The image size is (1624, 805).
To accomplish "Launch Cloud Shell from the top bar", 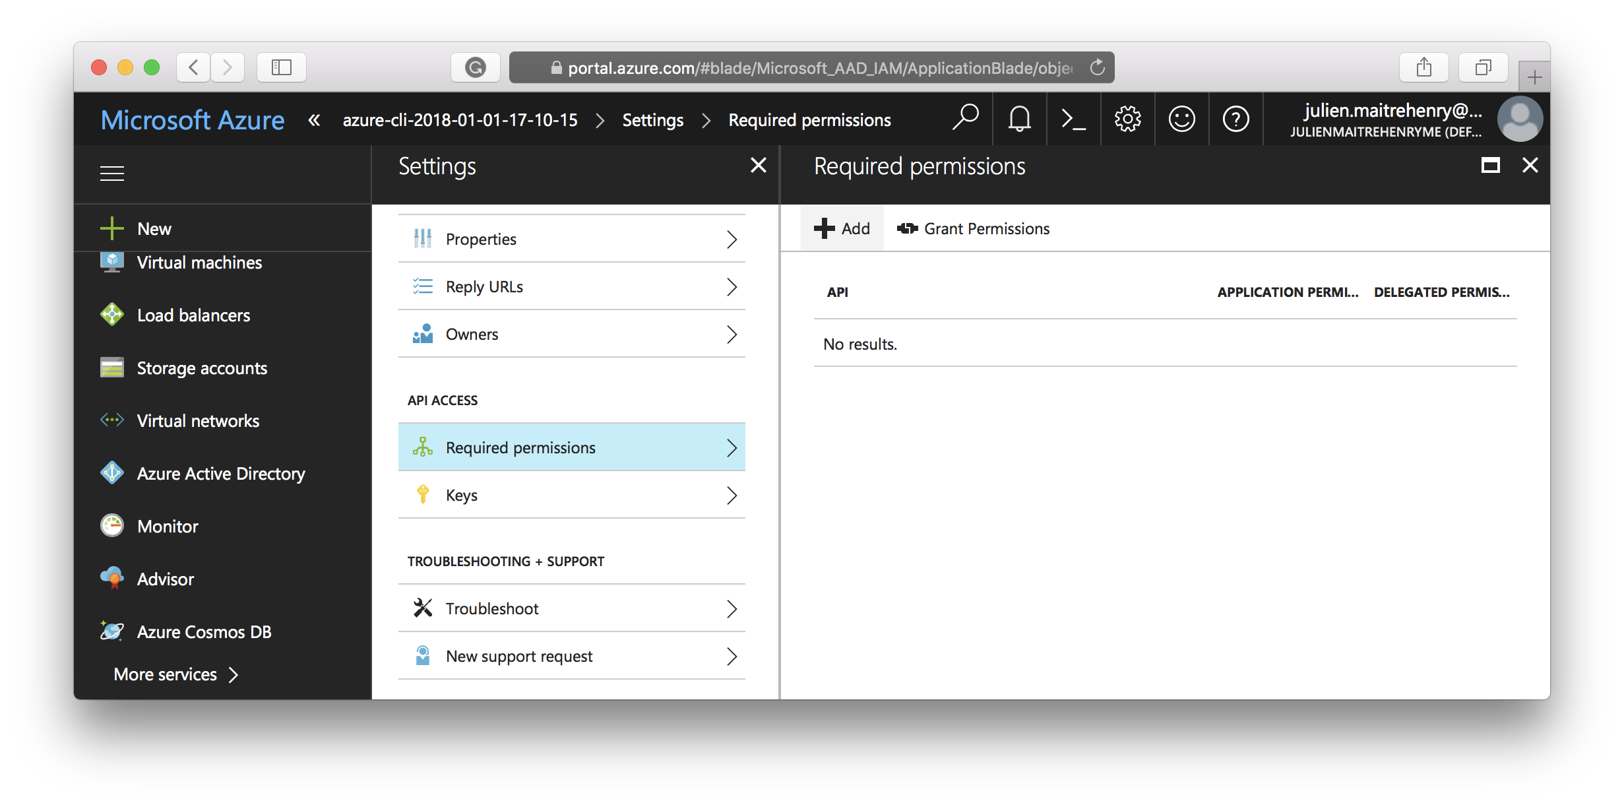I will tap(1073, 119).
